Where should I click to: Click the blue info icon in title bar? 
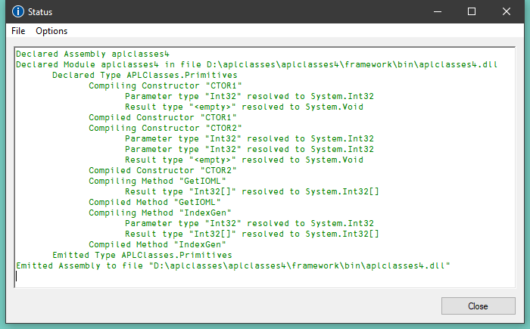(18, 12)
